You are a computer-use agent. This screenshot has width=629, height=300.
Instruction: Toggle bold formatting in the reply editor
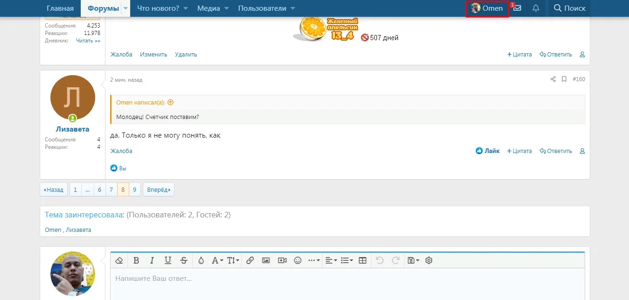point(136,261)
